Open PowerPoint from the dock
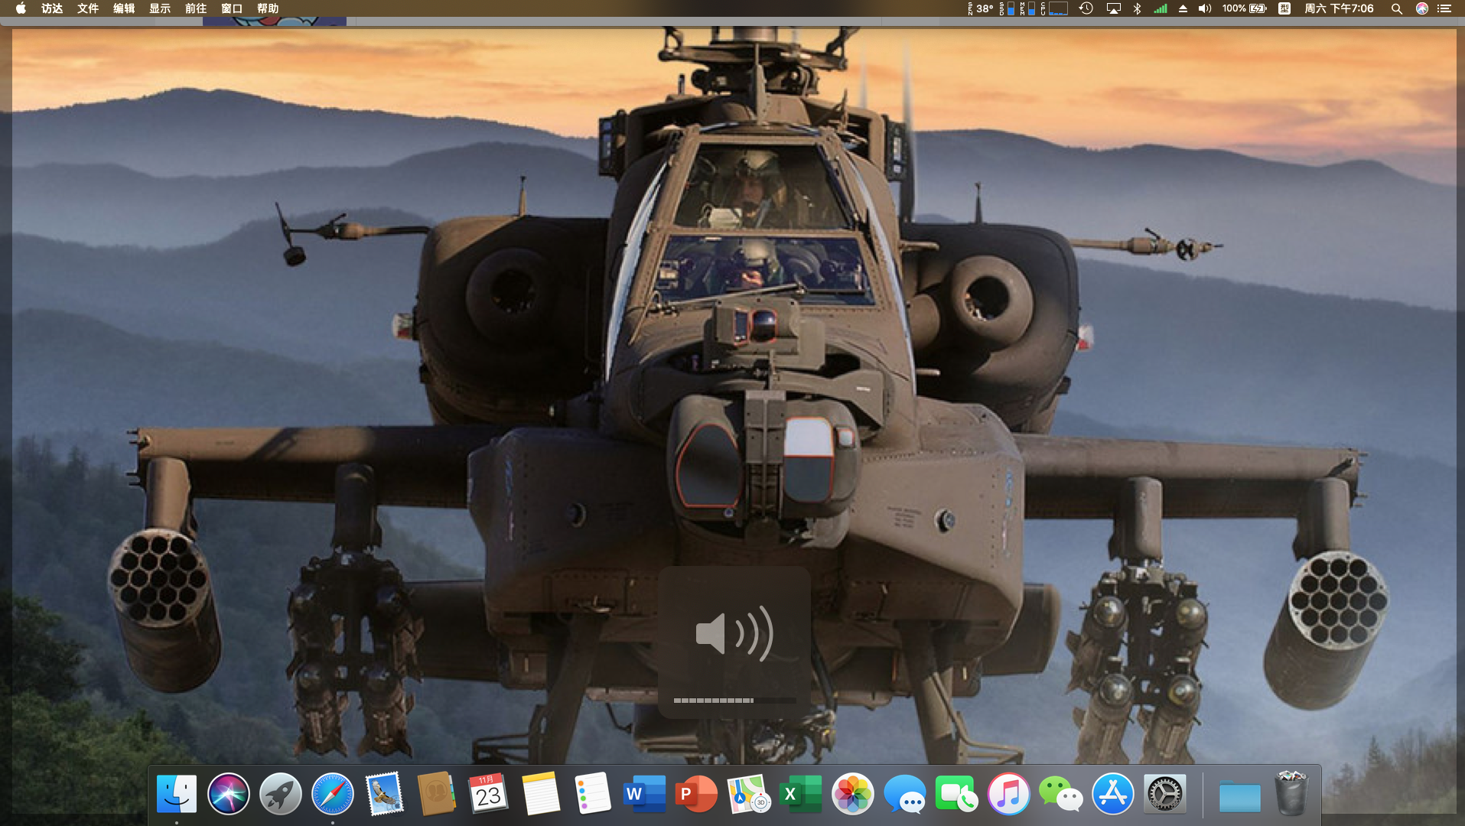Viewport: 1465px width, 826px height. pos(695,795)
